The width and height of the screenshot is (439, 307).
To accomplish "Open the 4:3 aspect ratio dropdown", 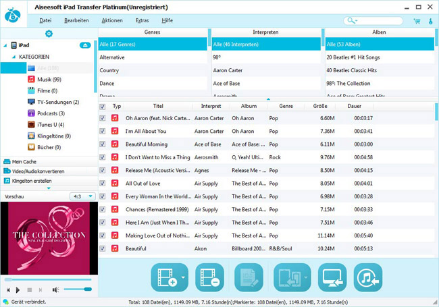I will pyautogui.click(x=82, y=196).
